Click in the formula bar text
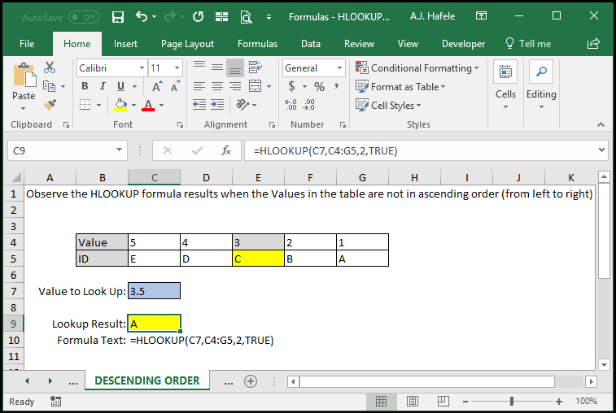 (x=325, y=150)
